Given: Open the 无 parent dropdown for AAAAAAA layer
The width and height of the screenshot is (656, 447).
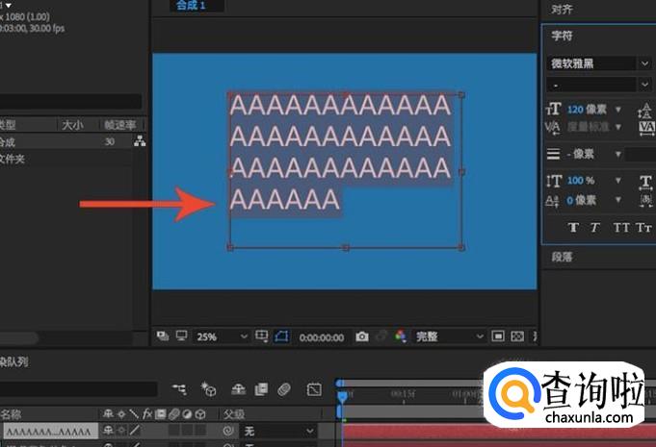Looking at the screenshot, I should point(278,431).
